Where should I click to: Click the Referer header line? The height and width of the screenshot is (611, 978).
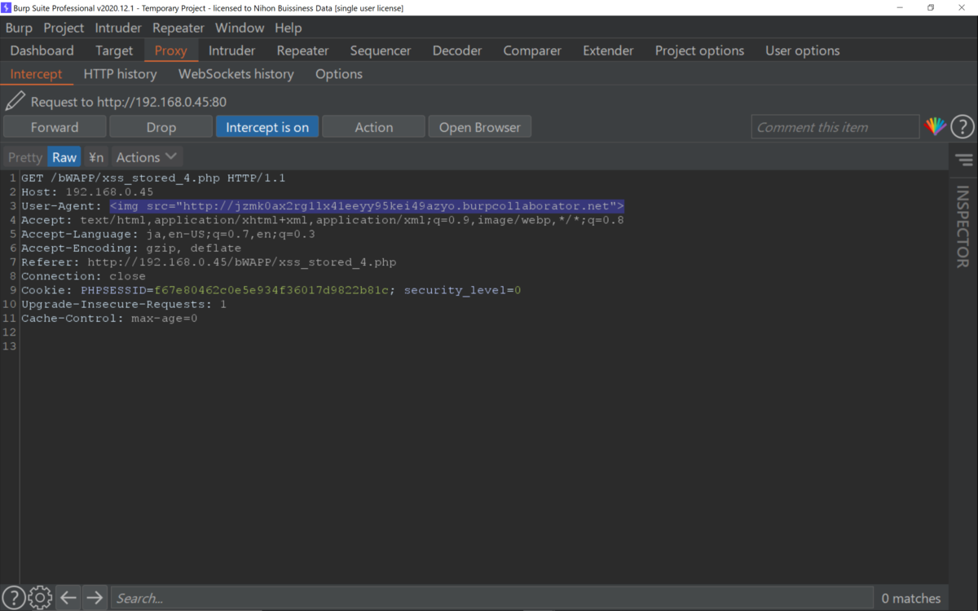pos(209,262)
